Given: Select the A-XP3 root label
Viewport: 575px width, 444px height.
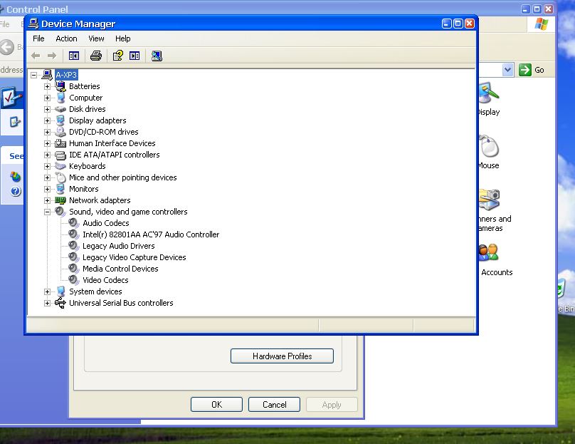Looking at the screenshot, I should pyautogui.click(x=66, y=75).
